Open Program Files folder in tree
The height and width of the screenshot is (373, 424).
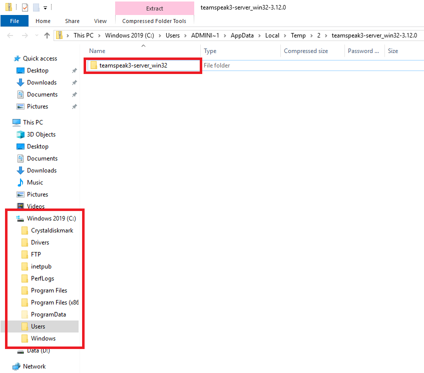click(x=49, y=290)
